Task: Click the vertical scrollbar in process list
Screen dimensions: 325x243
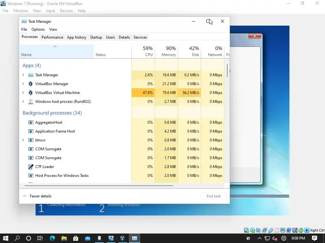Action: tap(227, 71)
